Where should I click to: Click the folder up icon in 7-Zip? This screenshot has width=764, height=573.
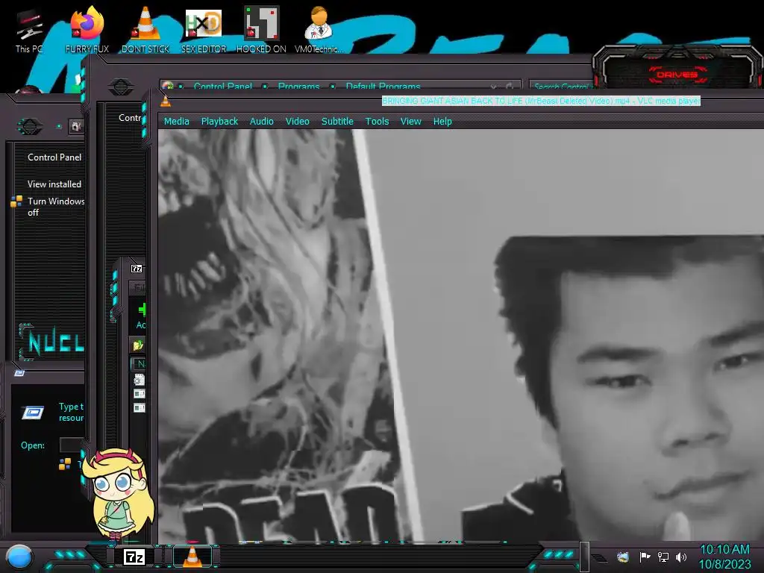pyautogui.click(x=138, y=345)
